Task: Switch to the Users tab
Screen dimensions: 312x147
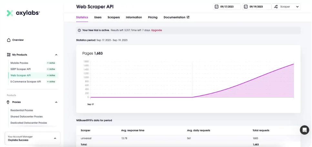Action: [x=98, y=17]
